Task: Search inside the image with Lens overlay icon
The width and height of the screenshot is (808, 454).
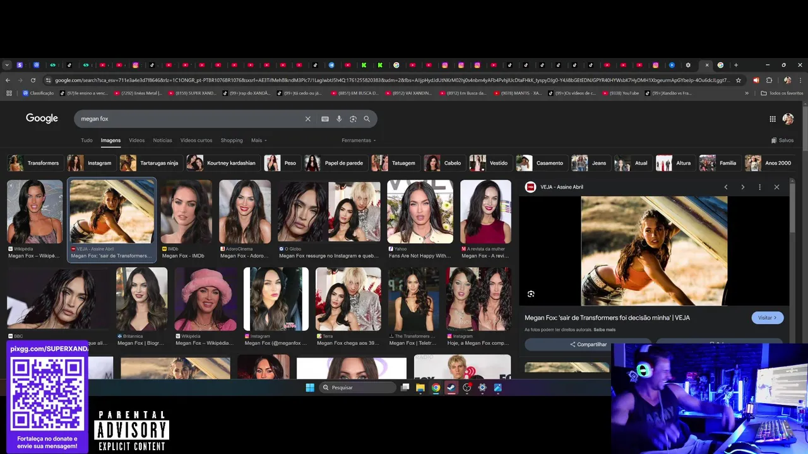Action: (x=531, y=294)
